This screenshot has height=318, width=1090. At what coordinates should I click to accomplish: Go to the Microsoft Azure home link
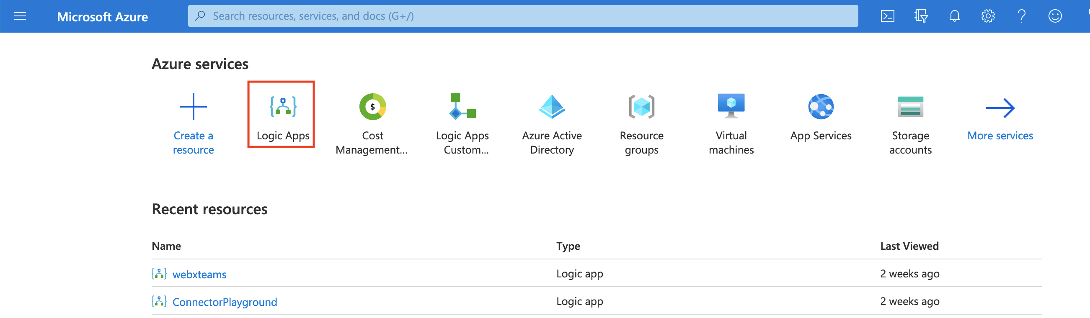[102, 16]
